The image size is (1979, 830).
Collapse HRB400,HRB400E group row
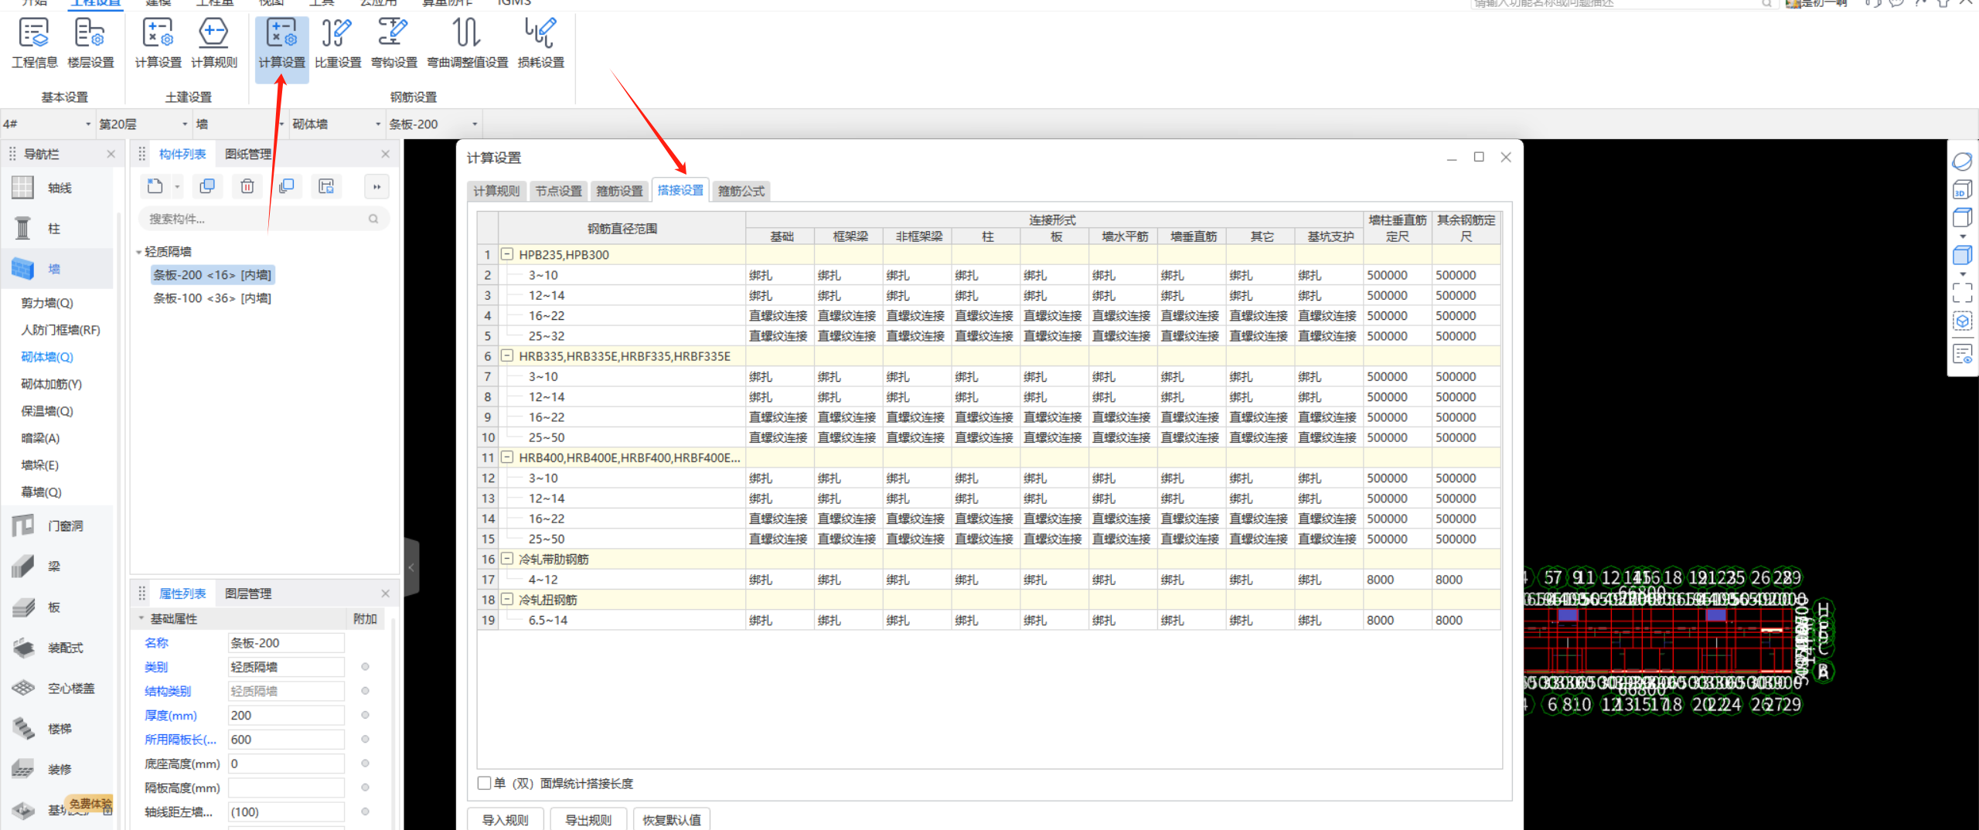(x=508, y=458)
